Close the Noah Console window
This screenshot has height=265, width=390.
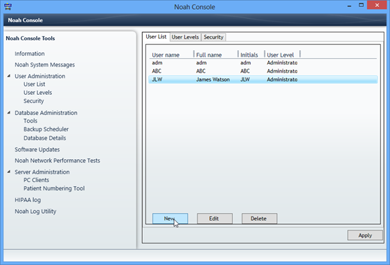377,5
